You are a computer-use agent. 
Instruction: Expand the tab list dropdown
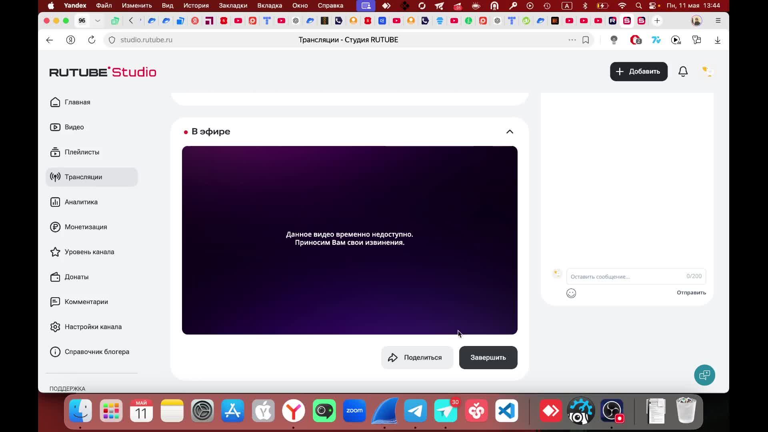coord(98,21)
